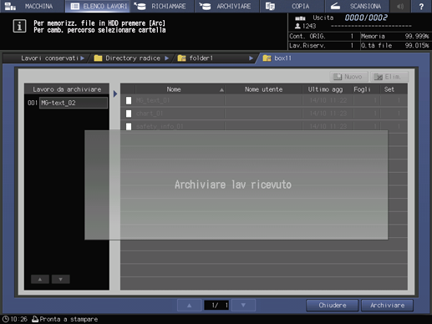Go to next page with the down arrow

pos(243,306)
